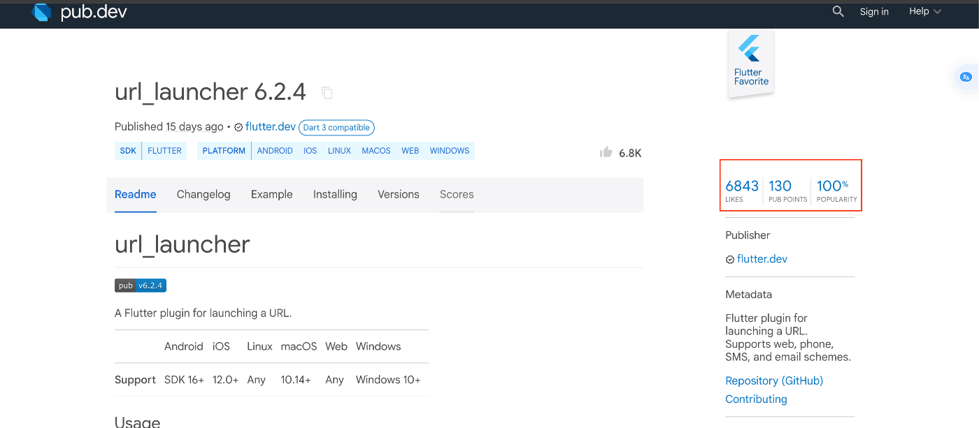Click the 130 pub points score

[x=787, y=190]
